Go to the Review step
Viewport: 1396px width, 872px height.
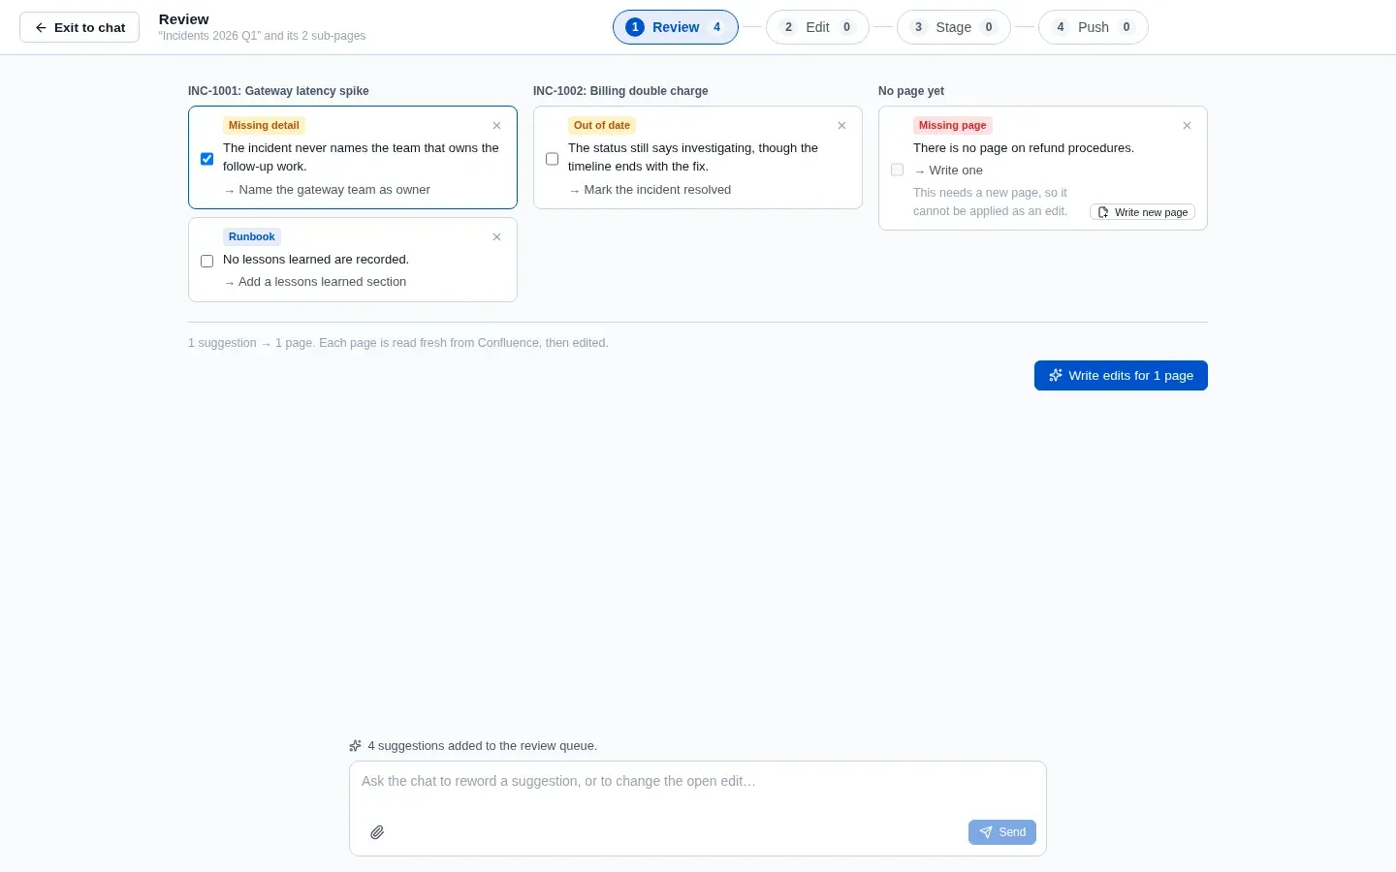[676, 27]
